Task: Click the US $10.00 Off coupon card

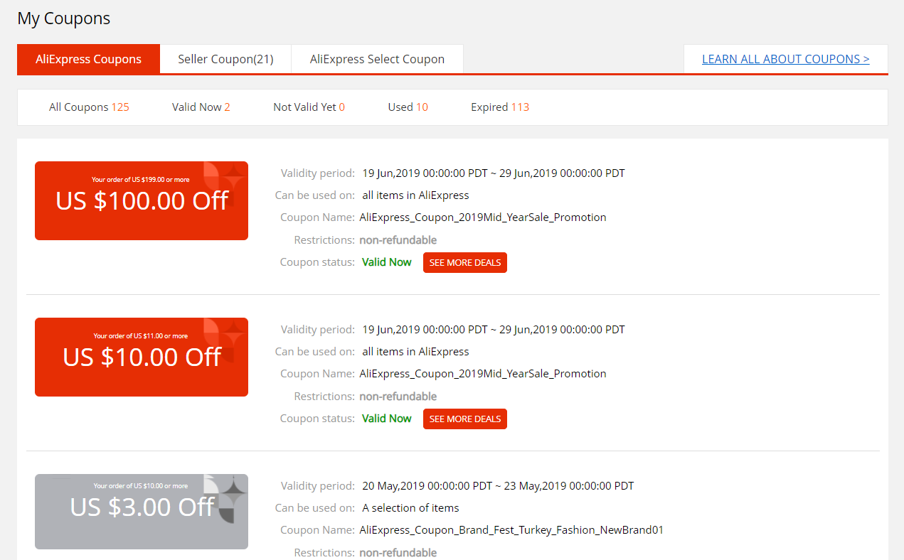Action: tap(142, 357)
